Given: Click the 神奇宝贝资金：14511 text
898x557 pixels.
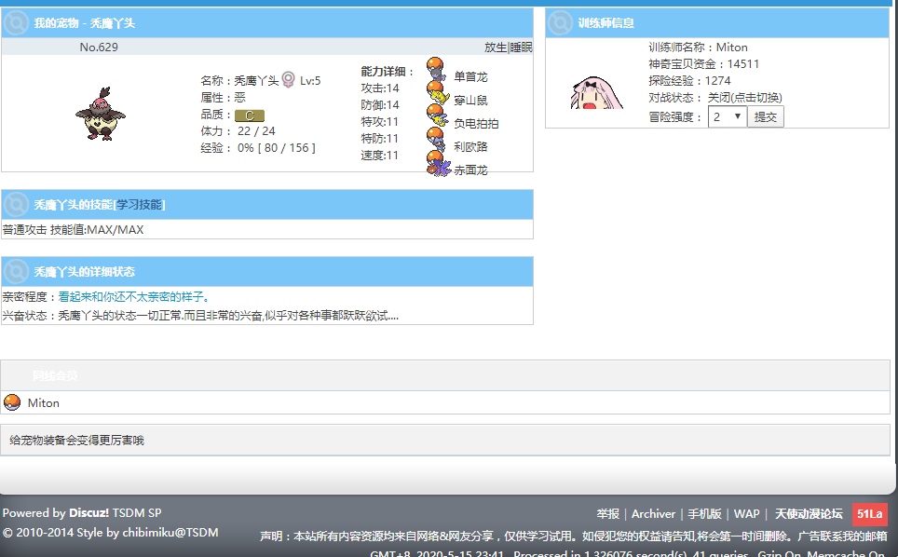Looking at the screenshot, I should point(704,63).
